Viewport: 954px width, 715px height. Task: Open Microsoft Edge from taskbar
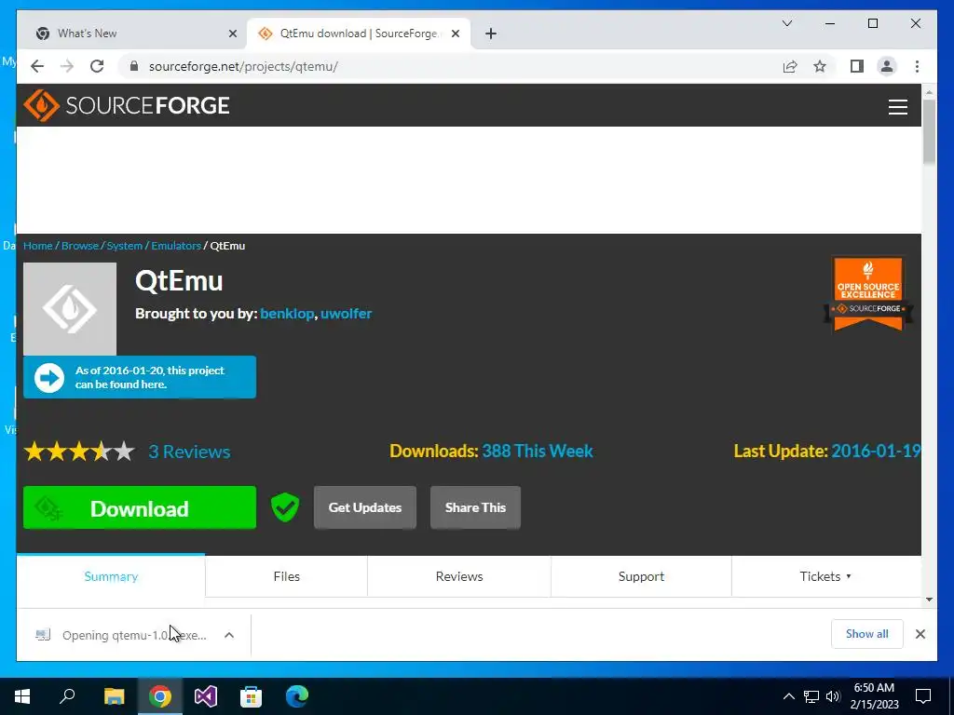click(297, 696)
